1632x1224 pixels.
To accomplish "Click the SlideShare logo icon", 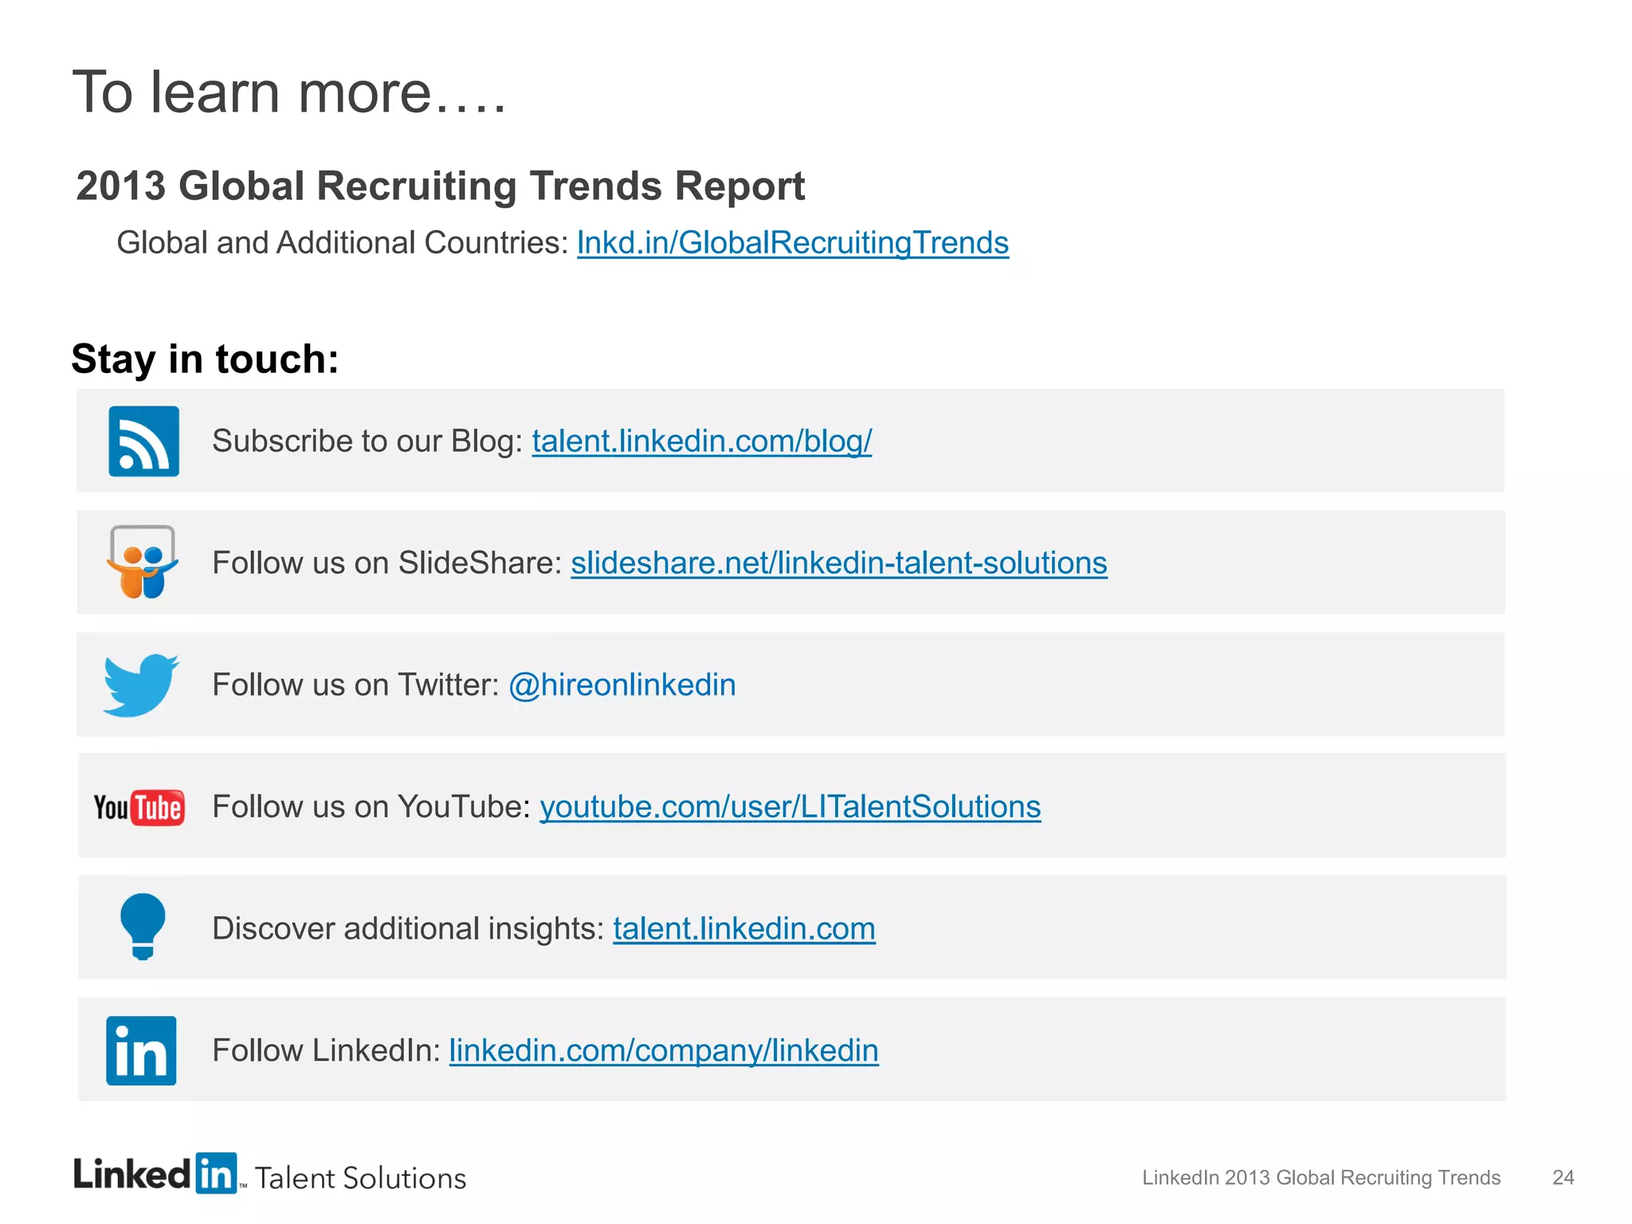I will (142, 562).
